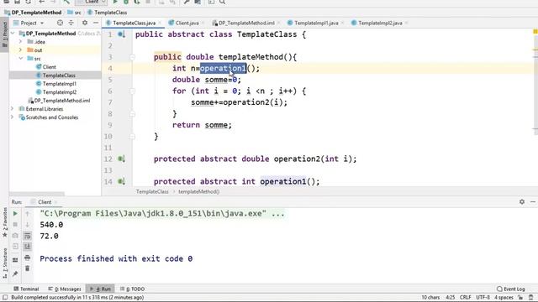
Task: Open the Project panel settings gear
Action: (84, 23)
